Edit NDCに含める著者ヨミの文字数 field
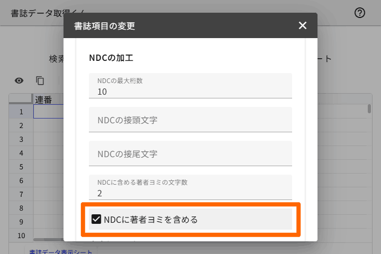Image resolution: width=381 pixels, height=254 pixels. tap(190, 187)
